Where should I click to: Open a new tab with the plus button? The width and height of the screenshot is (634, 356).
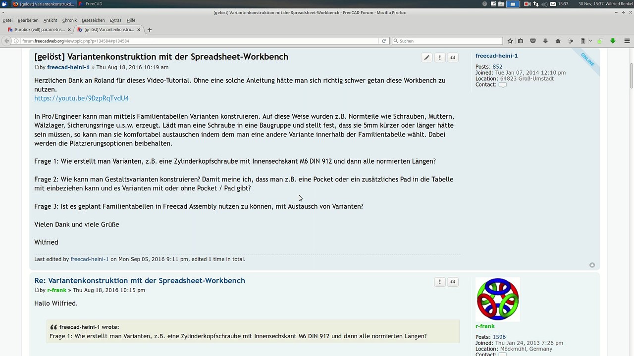click(x=150, y=30)
